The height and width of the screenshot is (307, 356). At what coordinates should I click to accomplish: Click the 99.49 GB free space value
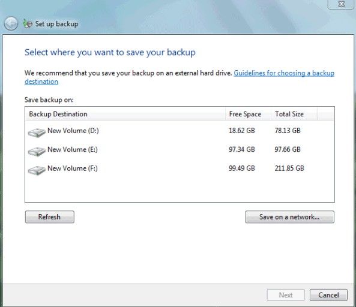pyautogui.click(x=242, y=168)
